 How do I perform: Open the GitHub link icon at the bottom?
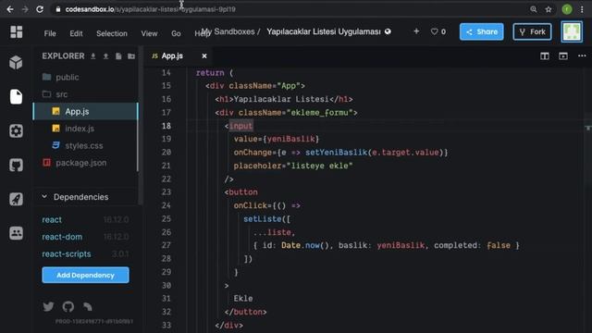[68, 306]
